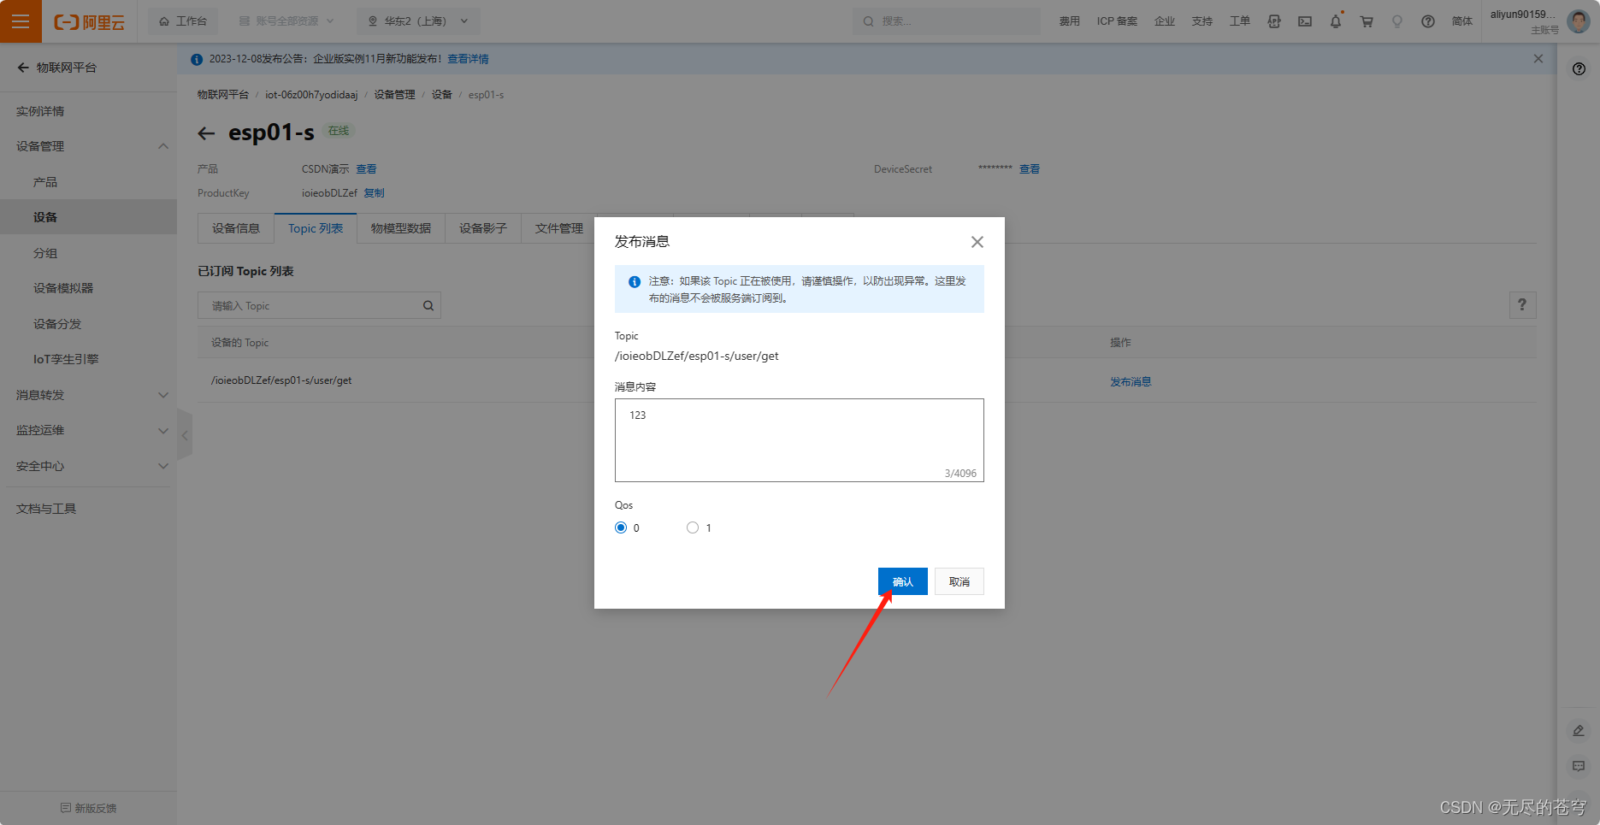Click the lightbulb tips icon
This screenshot has width=1600, height=825.
coord(1397,21)
